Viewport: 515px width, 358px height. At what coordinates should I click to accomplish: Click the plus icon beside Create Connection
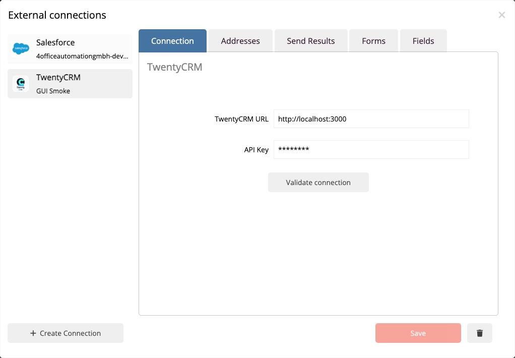[x=33, y=333]
